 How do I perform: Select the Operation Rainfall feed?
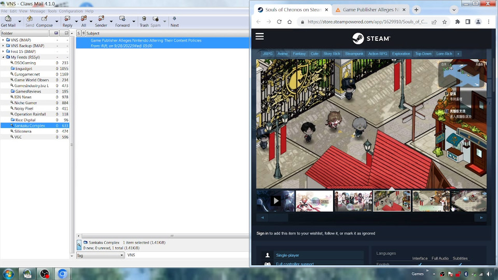(x=30, y=114)
